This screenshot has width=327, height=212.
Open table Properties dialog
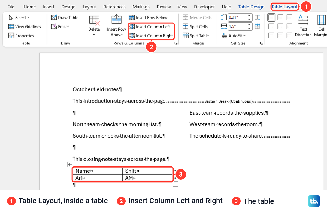[21, 36]
